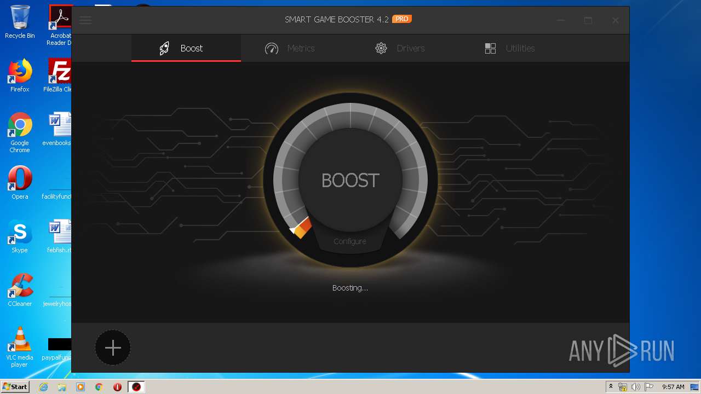
Task: Minimize the Smart Game Booster window
Action: tap(561, 20)
